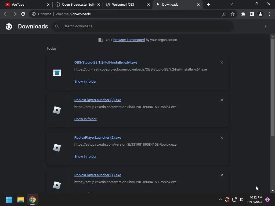Viewport: 275px width, 206px height.
Task: Remove RobloxPlayerLauncher (1).exe from list
Action: [x=222, y=175]
